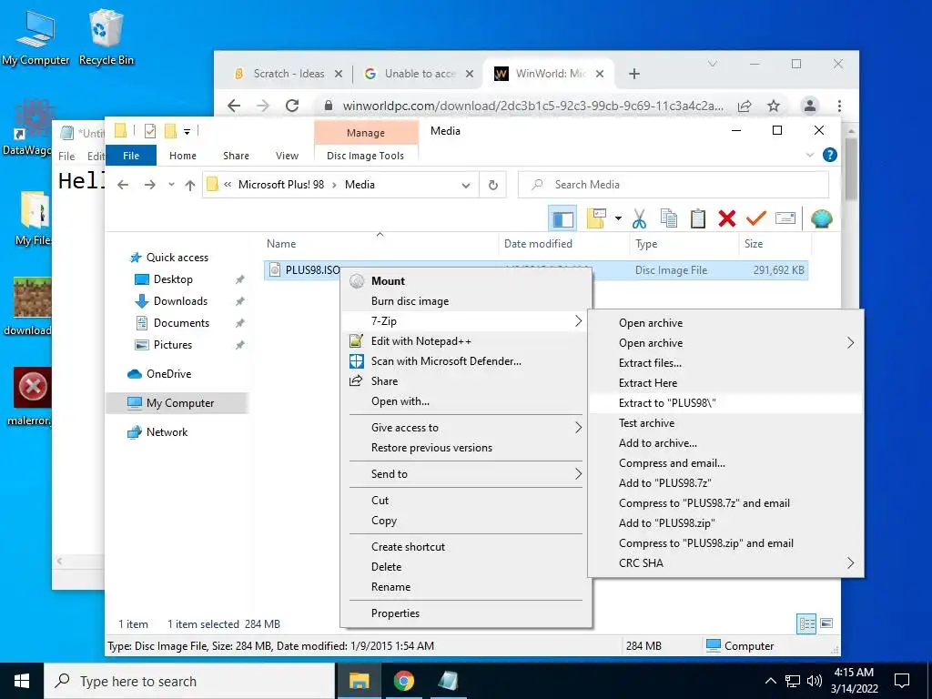Image resolution: width=932 pixels, height=699 pixels.
Task: Select OneDrive in navigation pane
Action: click(168, 374)
